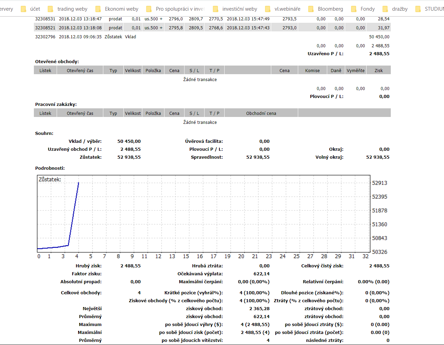Select ticket number 32302796
The image size is (444, 345).
(x=45, y=37)
